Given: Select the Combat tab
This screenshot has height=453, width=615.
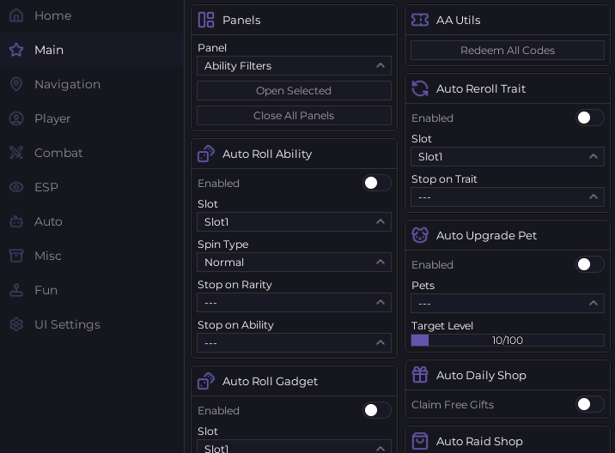Looking at the screenshot, I should [x=92, y=153].
